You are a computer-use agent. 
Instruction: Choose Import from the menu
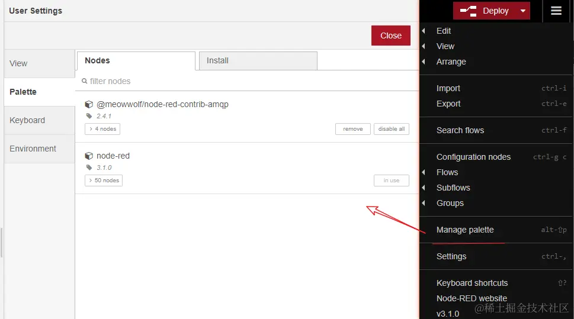point(496,88)
